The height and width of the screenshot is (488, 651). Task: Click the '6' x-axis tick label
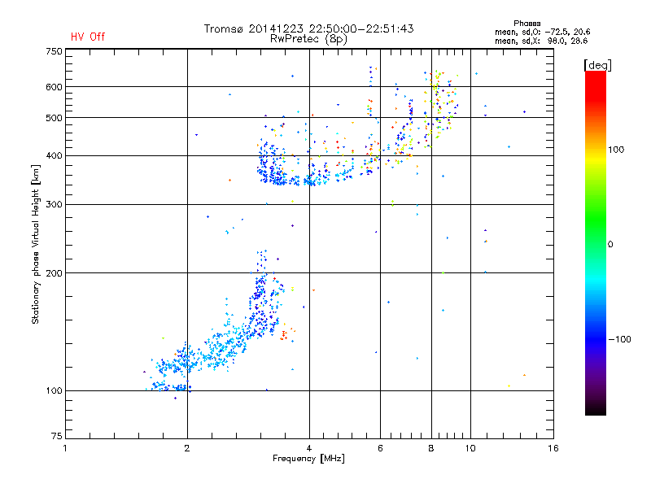(380, 448)
